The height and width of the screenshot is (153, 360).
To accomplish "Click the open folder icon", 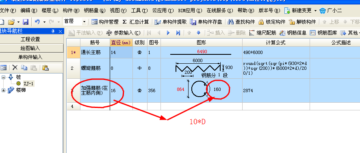I will click(x=11, y=22).
